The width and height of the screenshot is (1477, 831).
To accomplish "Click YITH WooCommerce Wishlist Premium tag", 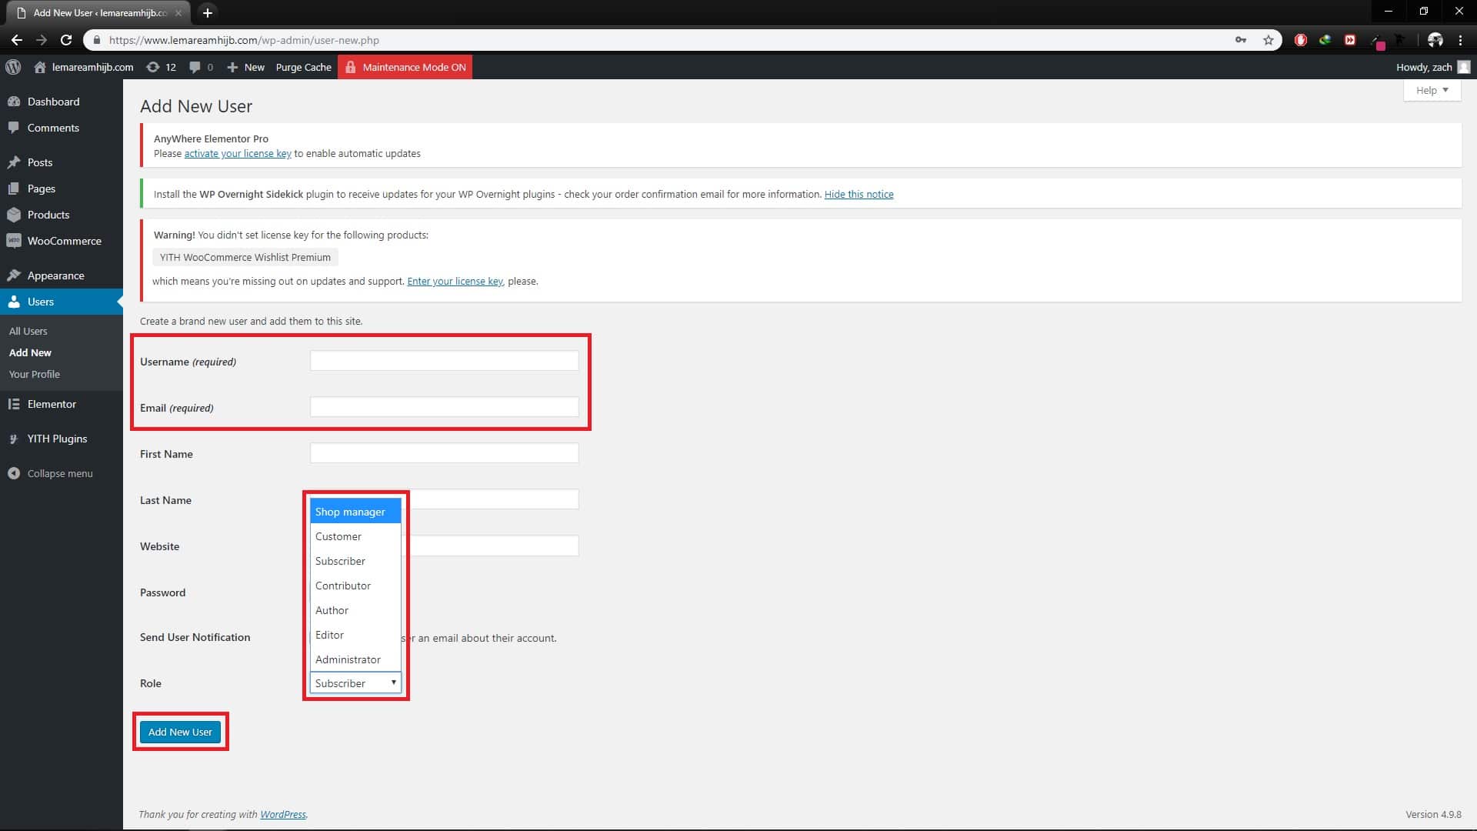I will point(245,257).
